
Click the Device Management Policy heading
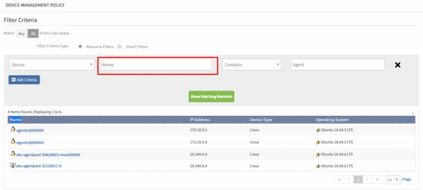pyautogui.click(x=35, y=5)
